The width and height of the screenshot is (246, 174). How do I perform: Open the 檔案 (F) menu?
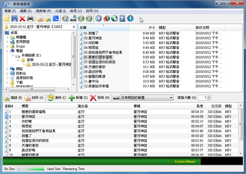click(x=11, y=10)
